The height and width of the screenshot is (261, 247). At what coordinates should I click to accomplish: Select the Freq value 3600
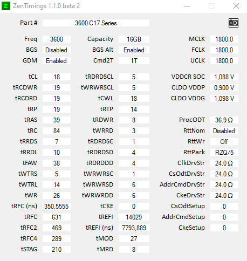click(57, 39)
